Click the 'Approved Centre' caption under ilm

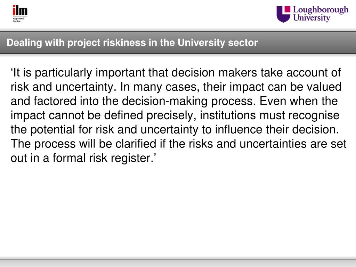tap(18, 20)
